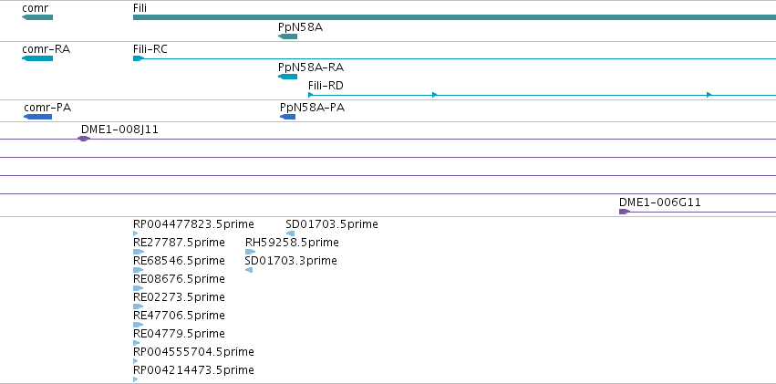Click the SD01703.3prime EST arrow
Screen dimensions: 776x384
coord(249,270)
